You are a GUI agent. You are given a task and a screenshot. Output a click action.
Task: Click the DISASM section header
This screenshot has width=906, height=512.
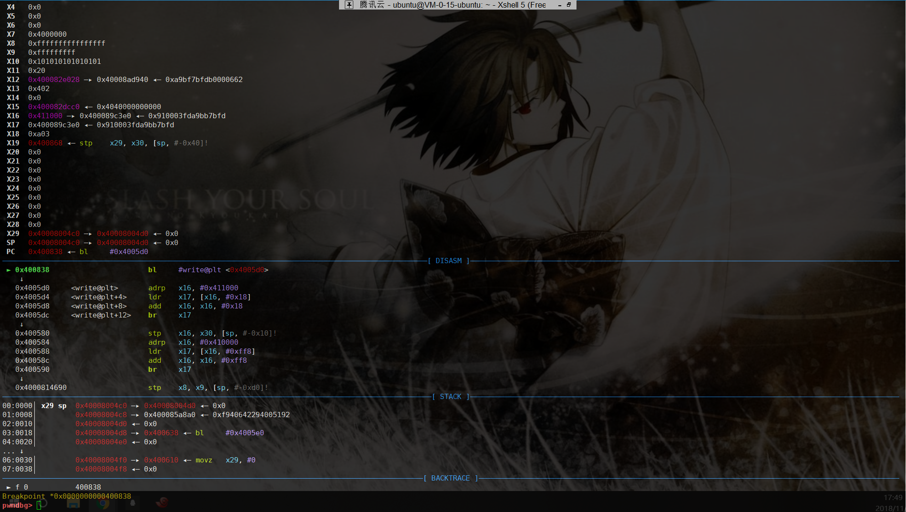449,261
